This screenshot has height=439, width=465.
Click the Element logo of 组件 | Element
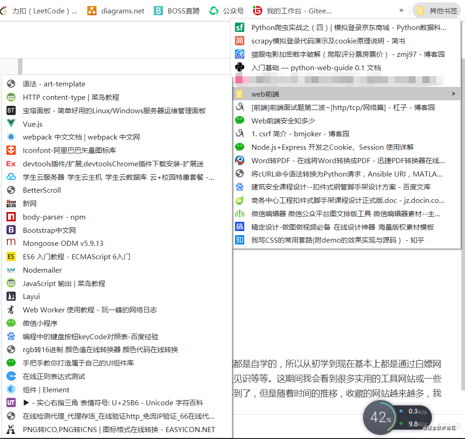point(11,389)
